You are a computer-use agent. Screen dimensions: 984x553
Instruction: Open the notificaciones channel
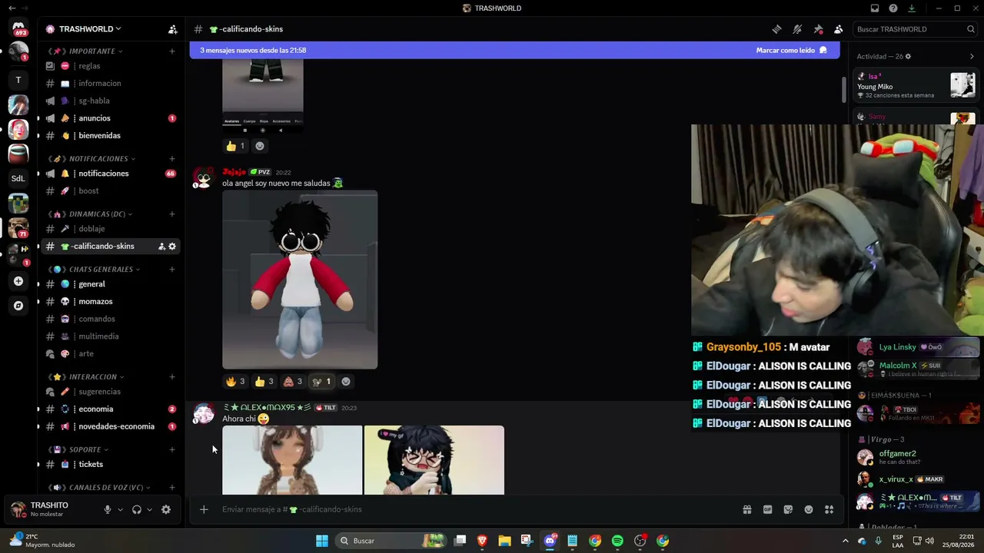(x=109, y=174)
